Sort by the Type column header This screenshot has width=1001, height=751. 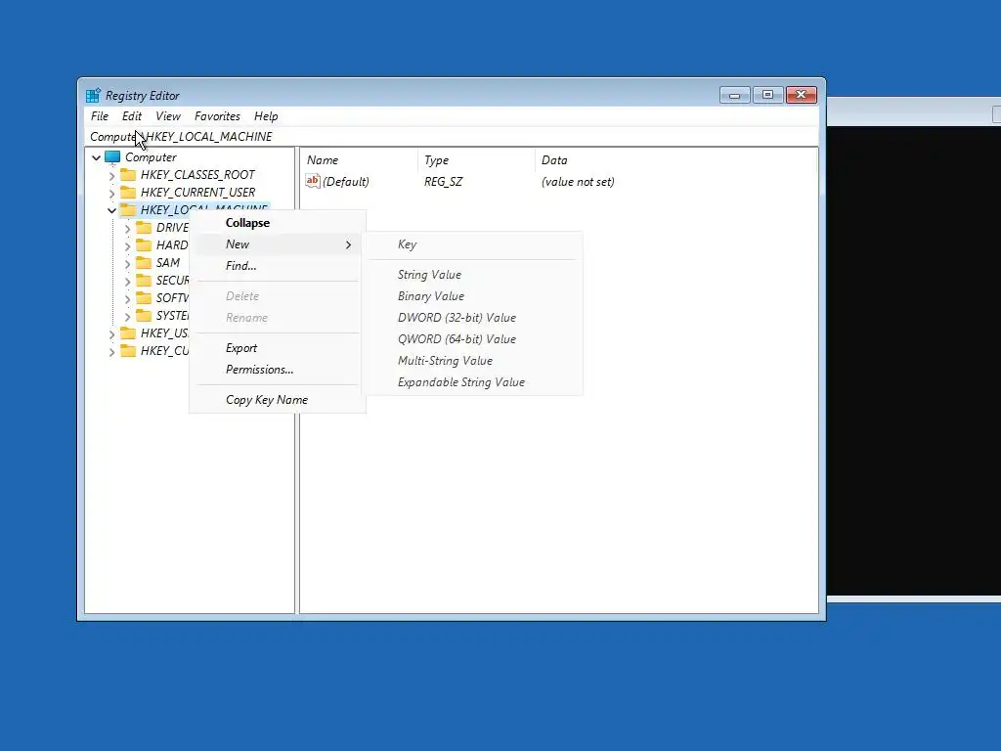(x=476, y=160)
